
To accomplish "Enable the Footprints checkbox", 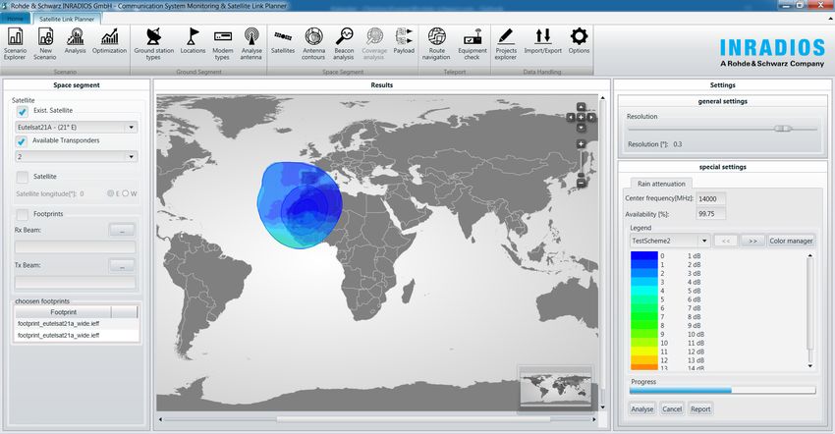I will coord(22,215).
